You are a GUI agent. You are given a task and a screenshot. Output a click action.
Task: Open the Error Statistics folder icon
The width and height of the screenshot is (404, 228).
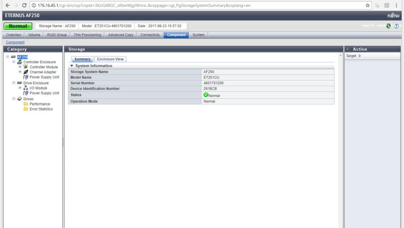[26, 109]
